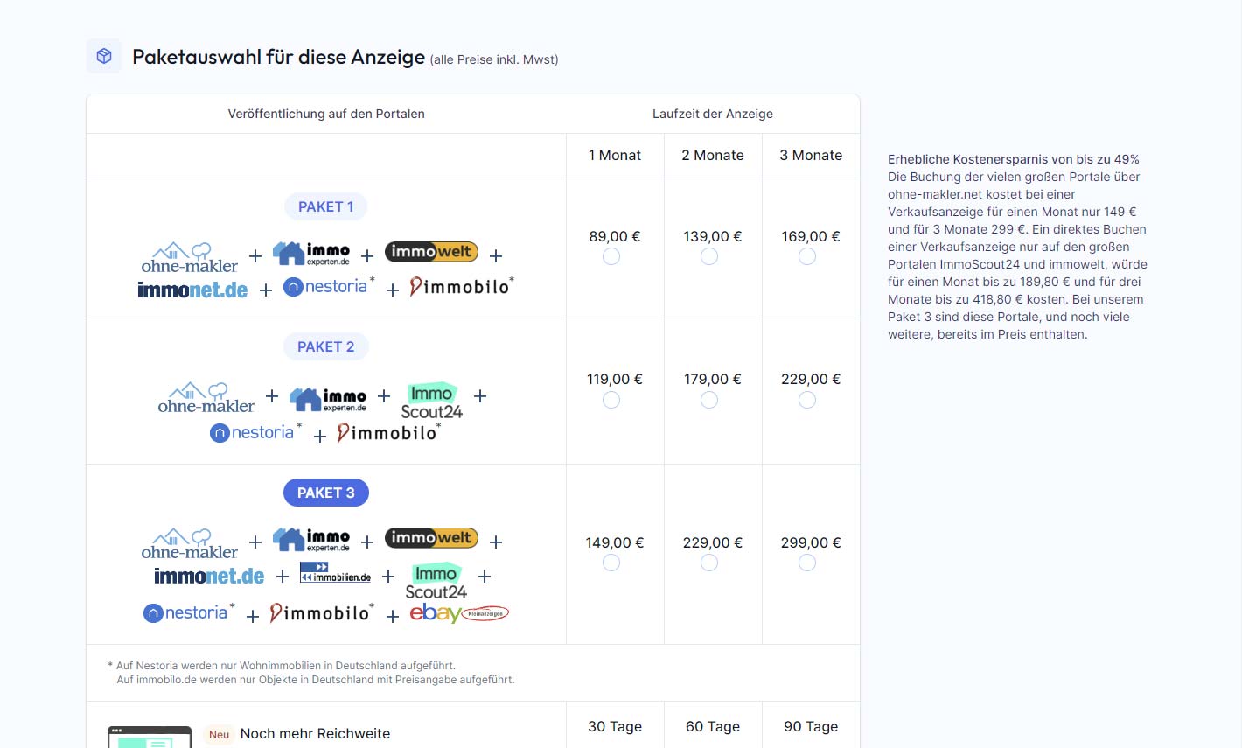Screen dimensions: 1242x748
Task: Click eBay Kleinanzeigen logo in Paket 3
Action: 459,613
